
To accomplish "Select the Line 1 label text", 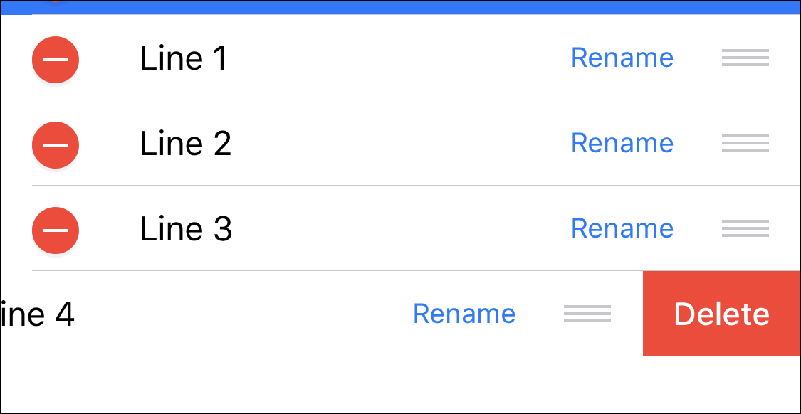I will pos(184,58).
